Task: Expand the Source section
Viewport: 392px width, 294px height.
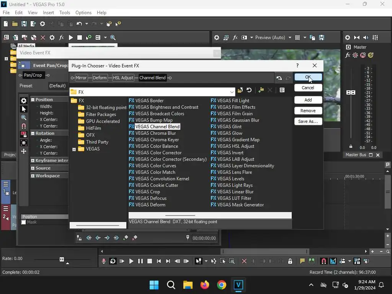Action: pyautogui.click(x=33, y=168)
